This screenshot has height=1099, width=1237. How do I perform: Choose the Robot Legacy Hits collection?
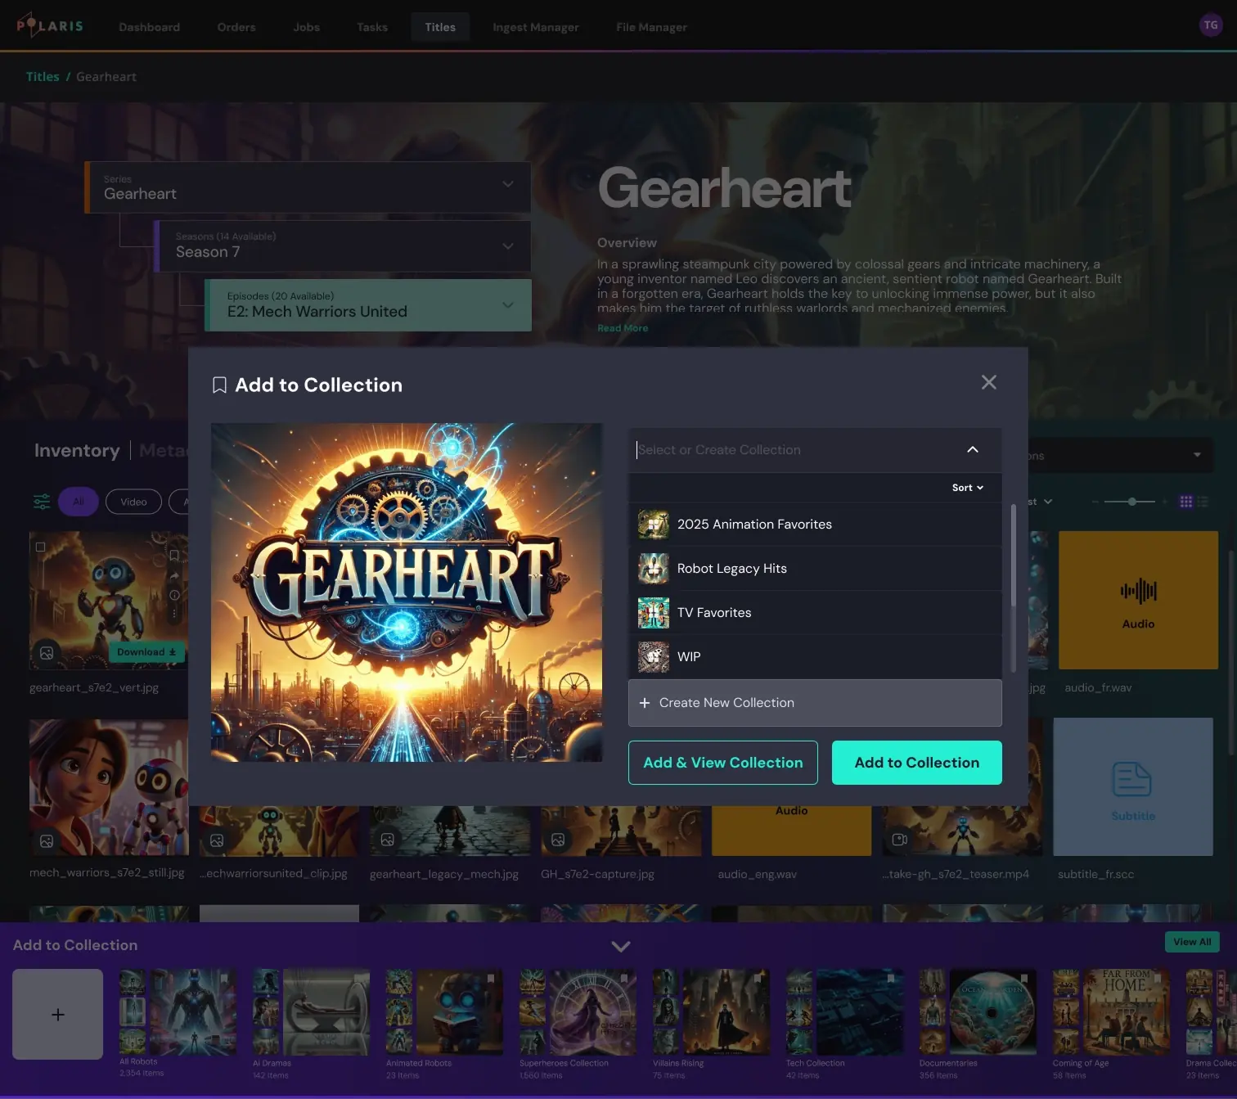click(x=731, y=569)
